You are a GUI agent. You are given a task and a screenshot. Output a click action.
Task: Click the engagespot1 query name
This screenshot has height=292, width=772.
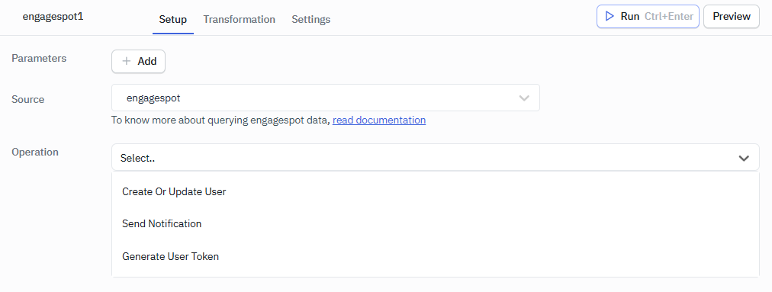pyautogui.click(x=53, y=16)
